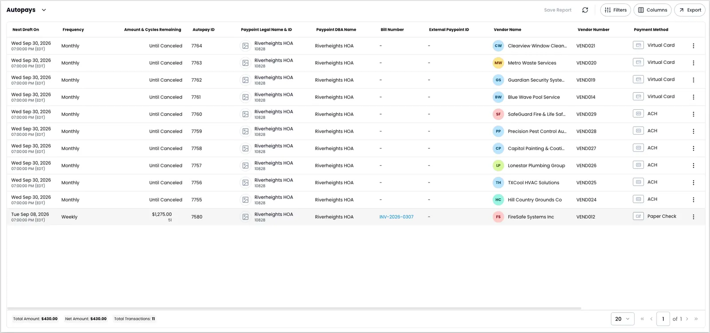Open the Columns chooser
710x333 pixels.
pyautogui.click(x=652, y=10)
